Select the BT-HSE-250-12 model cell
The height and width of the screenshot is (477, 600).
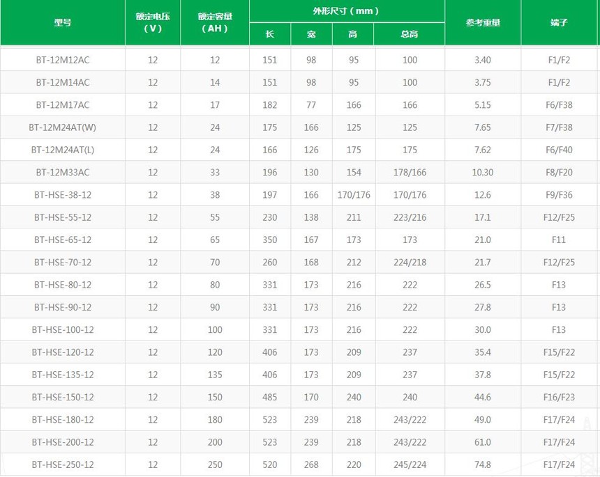point(63,465)
